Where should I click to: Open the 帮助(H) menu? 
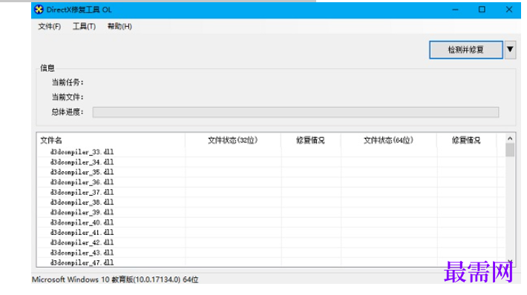tap(120, 27)
